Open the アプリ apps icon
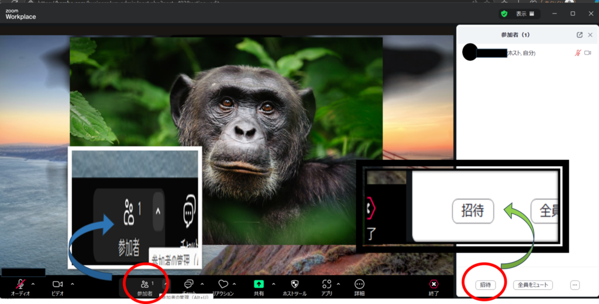The width and height of the screenshot is (599, 304). 326,284
